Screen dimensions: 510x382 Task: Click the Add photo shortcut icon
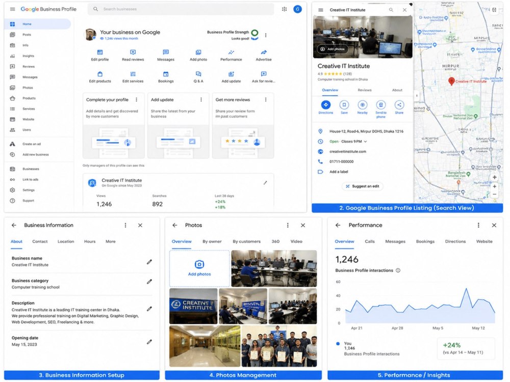pos(198,52)
